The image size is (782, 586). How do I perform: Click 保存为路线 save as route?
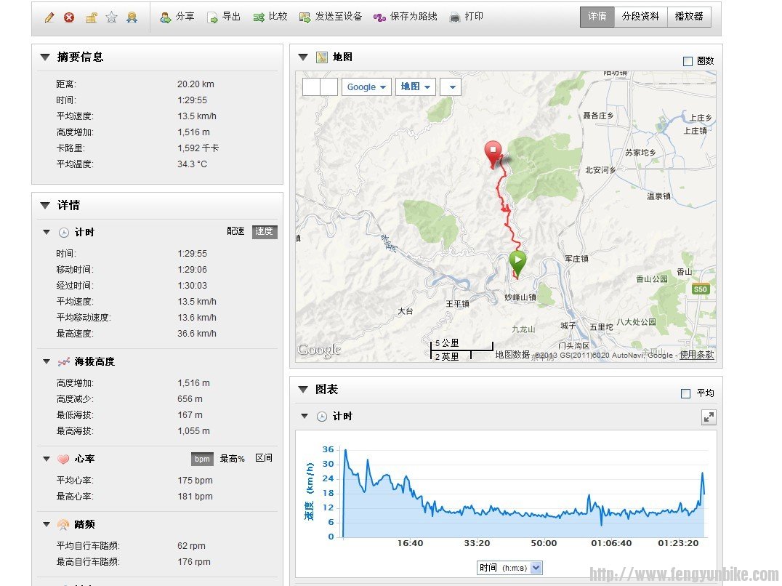click(405, 17)
